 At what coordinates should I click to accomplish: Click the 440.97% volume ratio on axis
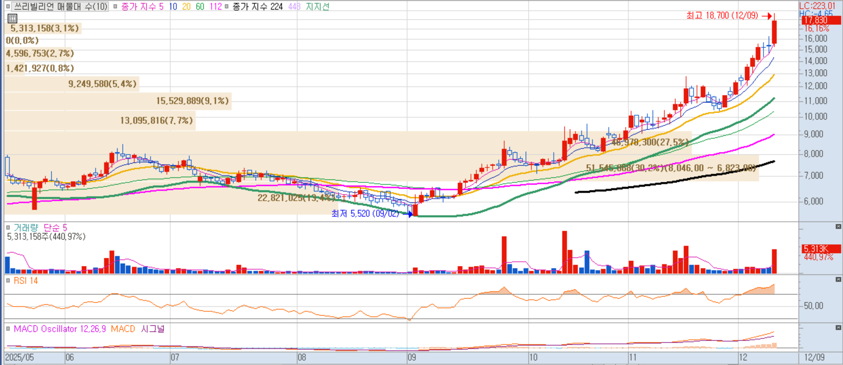click(x=819, y=257)
